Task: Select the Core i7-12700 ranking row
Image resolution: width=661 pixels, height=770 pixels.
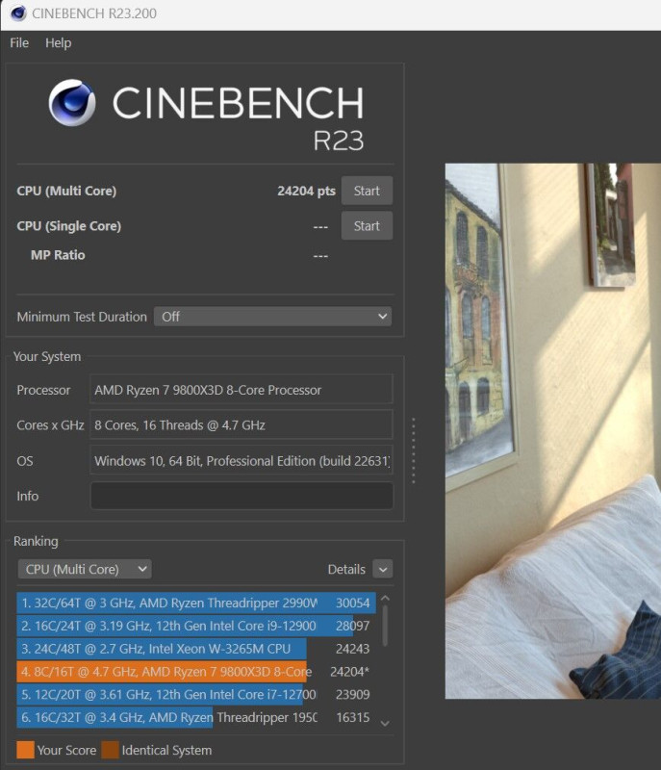Action: 196,694
